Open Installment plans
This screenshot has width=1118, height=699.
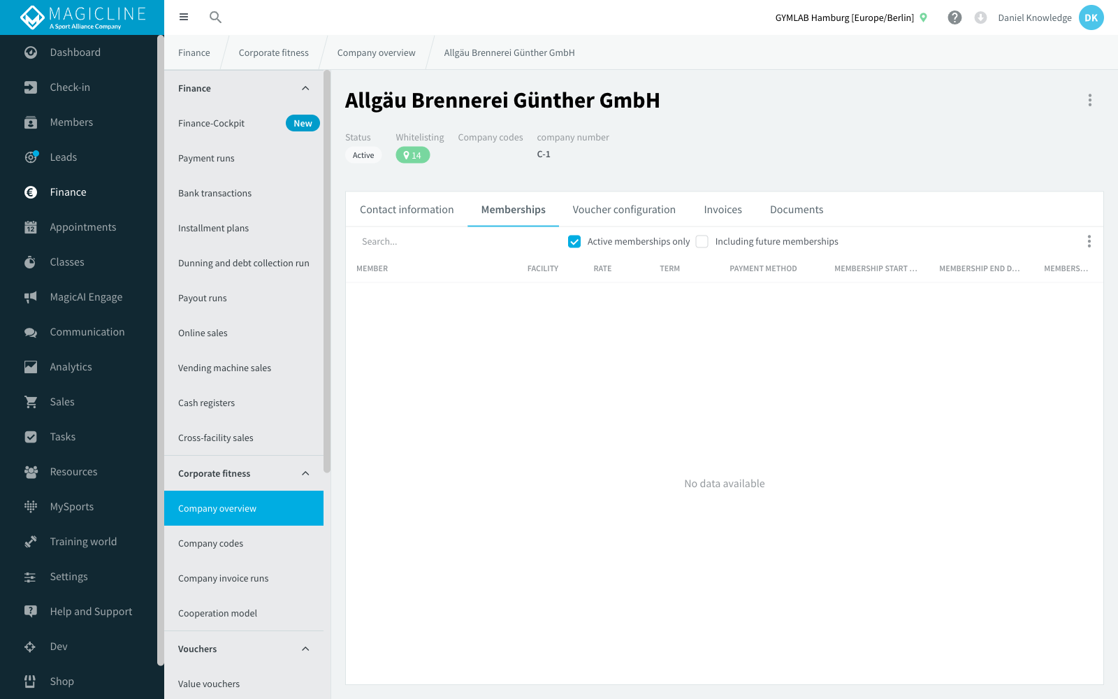pos(244,228)
